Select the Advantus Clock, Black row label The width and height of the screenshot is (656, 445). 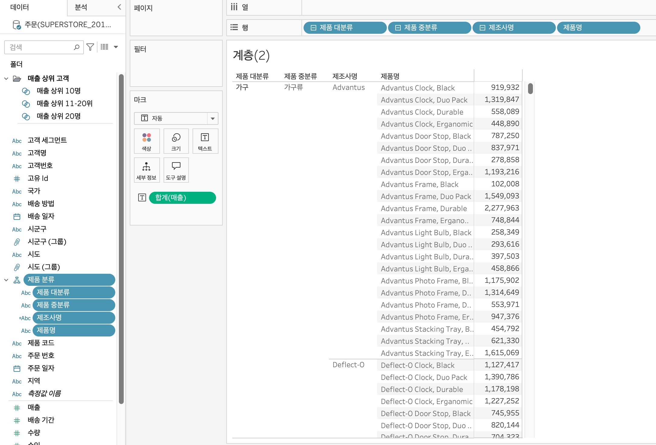point(418,88)
